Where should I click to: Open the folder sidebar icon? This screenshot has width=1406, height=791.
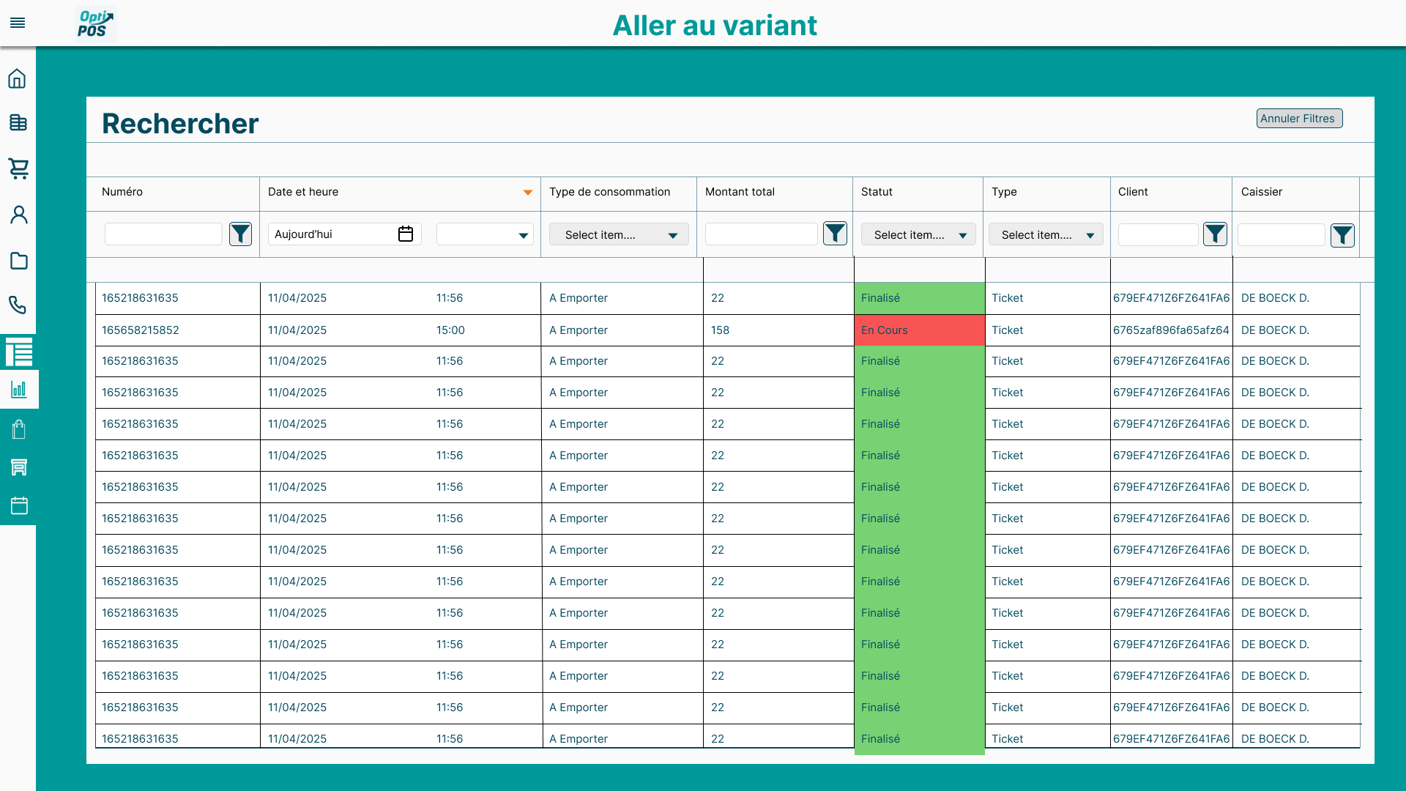[18, 261]
